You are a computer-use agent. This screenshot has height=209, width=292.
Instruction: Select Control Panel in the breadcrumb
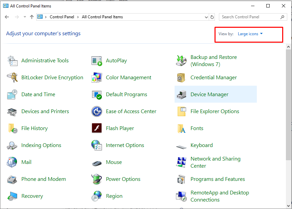pyautogui.click(x=62, y=17)
